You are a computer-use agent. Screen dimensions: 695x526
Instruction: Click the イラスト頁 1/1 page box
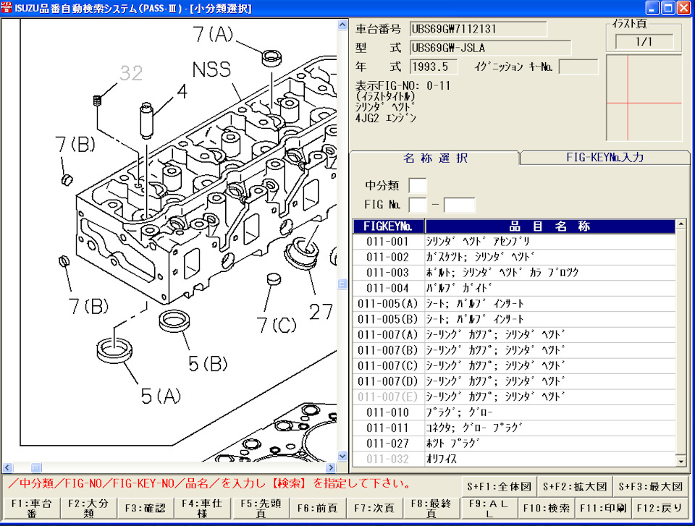click(x=644, y=42)
